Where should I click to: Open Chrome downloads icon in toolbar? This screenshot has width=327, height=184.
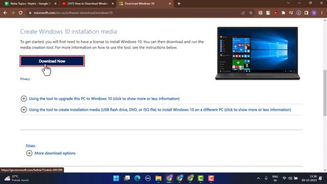(x=298, y=13)
